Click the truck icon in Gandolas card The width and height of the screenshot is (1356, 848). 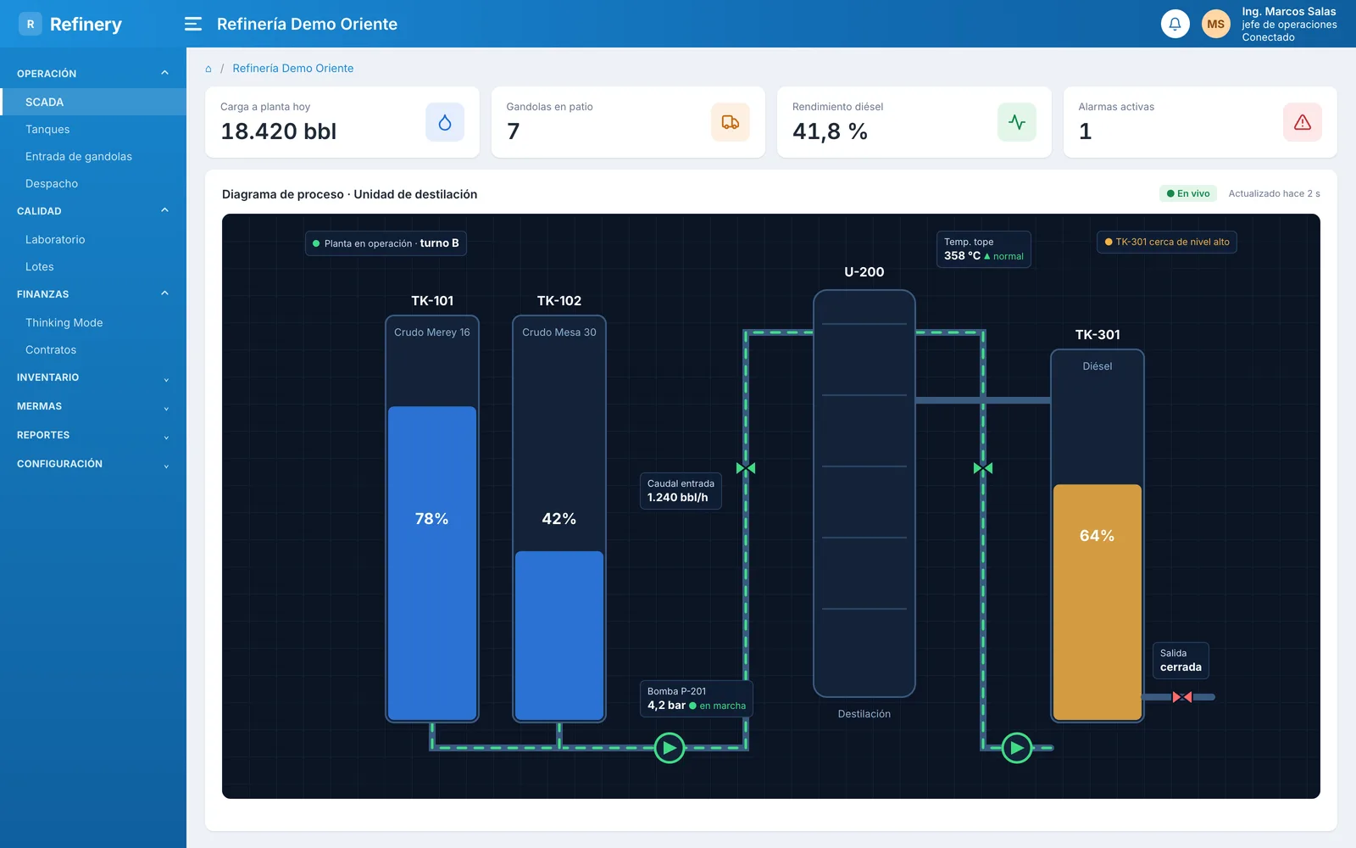point(731,122)
